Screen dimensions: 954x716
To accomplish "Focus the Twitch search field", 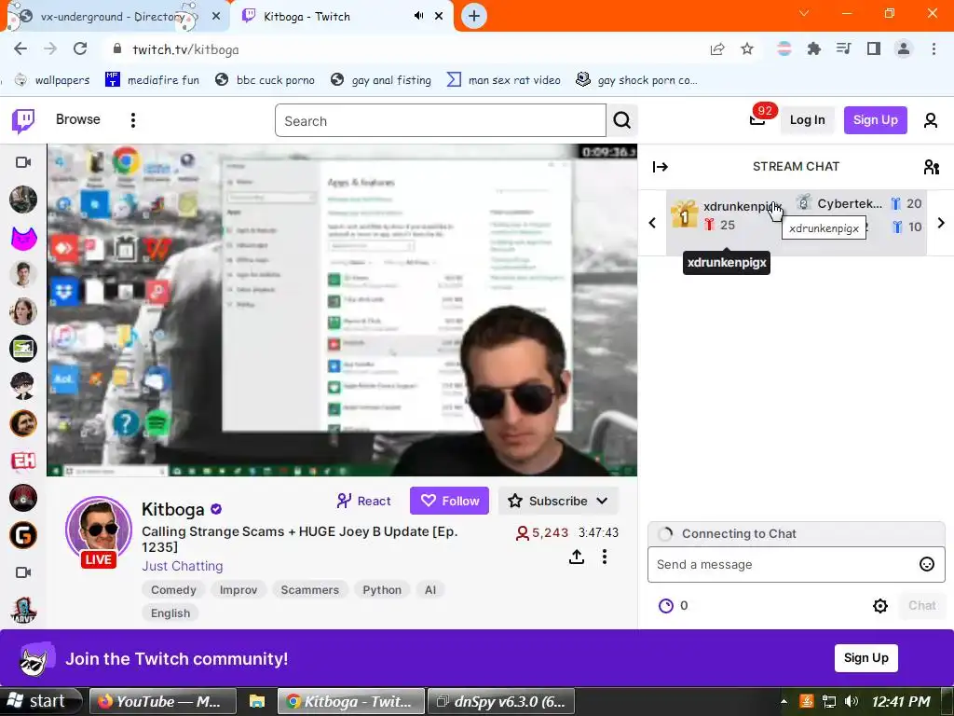I will point(441,120).
